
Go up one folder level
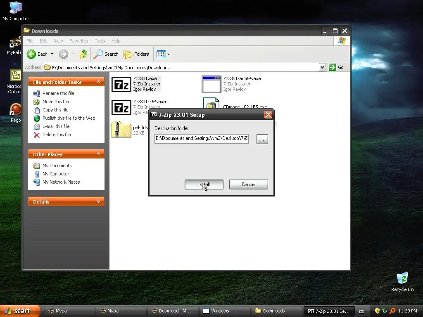point(83,54)
